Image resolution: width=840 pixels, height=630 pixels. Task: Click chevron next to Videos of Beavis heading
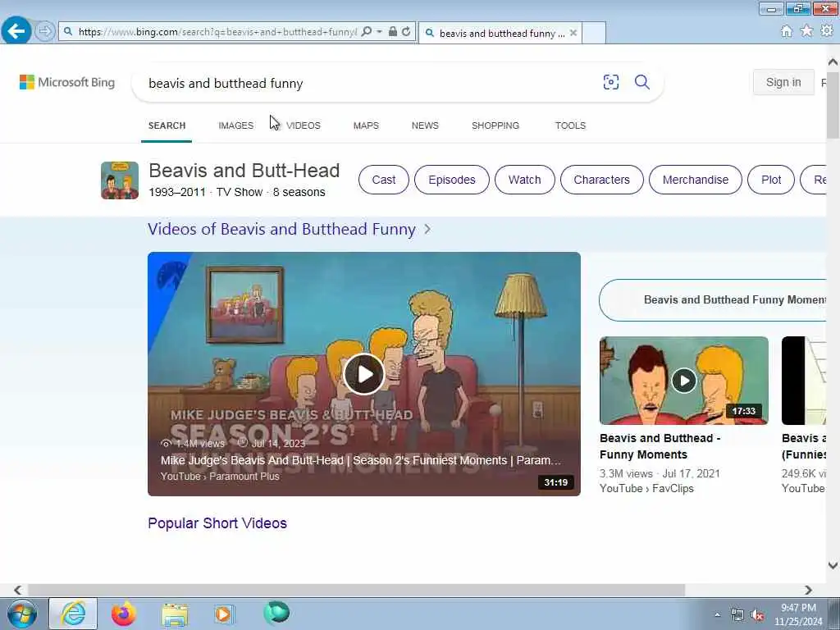pyautogui.click(x=427, y=230)
